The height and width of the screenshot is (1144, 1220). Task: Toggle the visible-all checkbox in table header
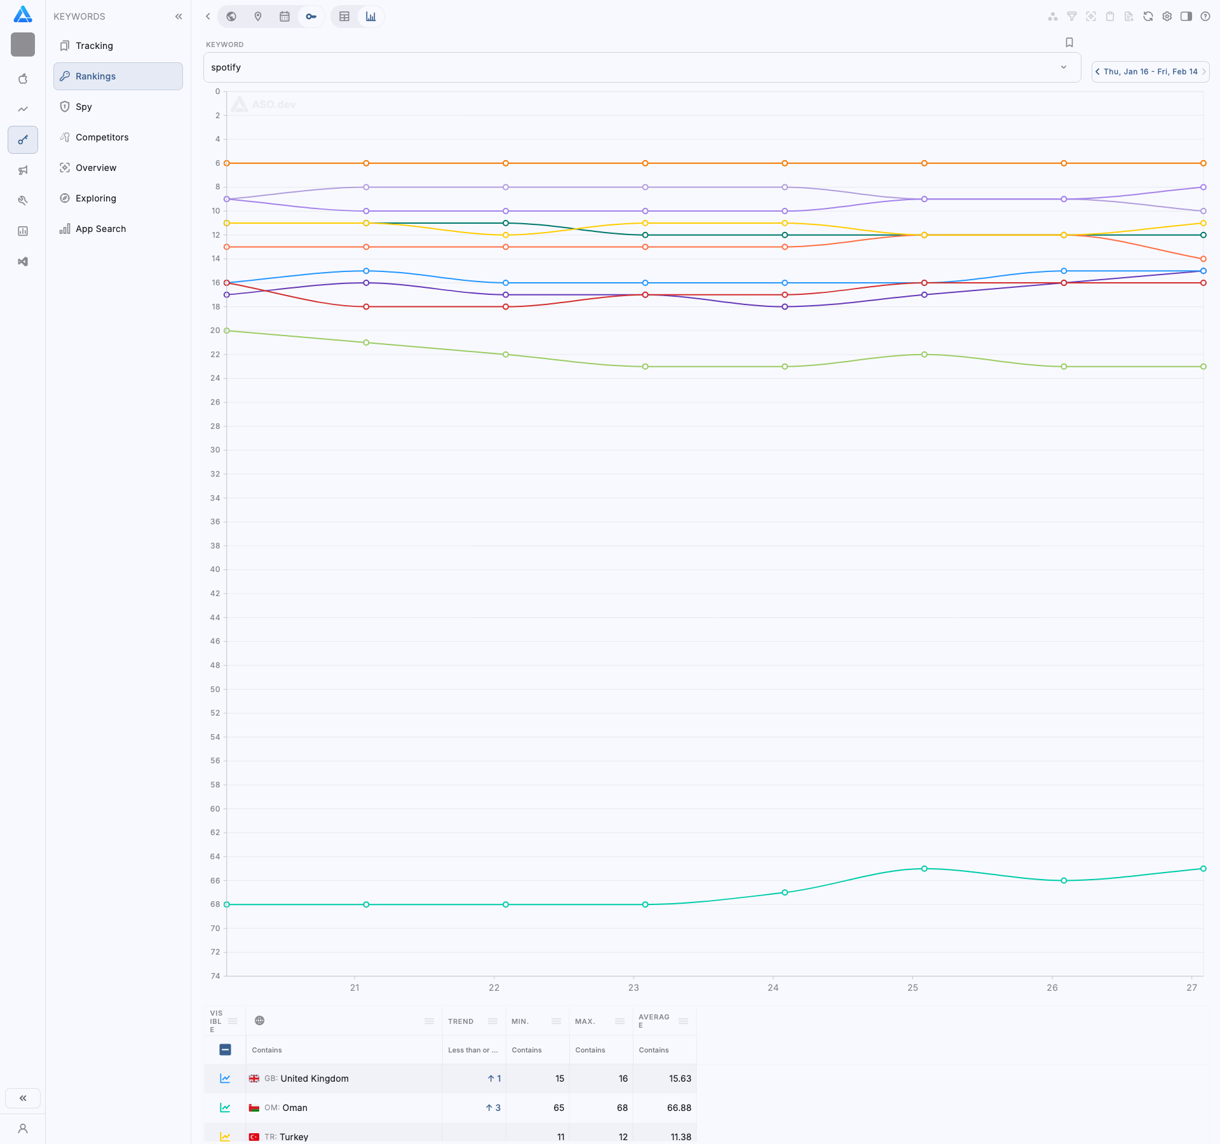point(225,1050)
